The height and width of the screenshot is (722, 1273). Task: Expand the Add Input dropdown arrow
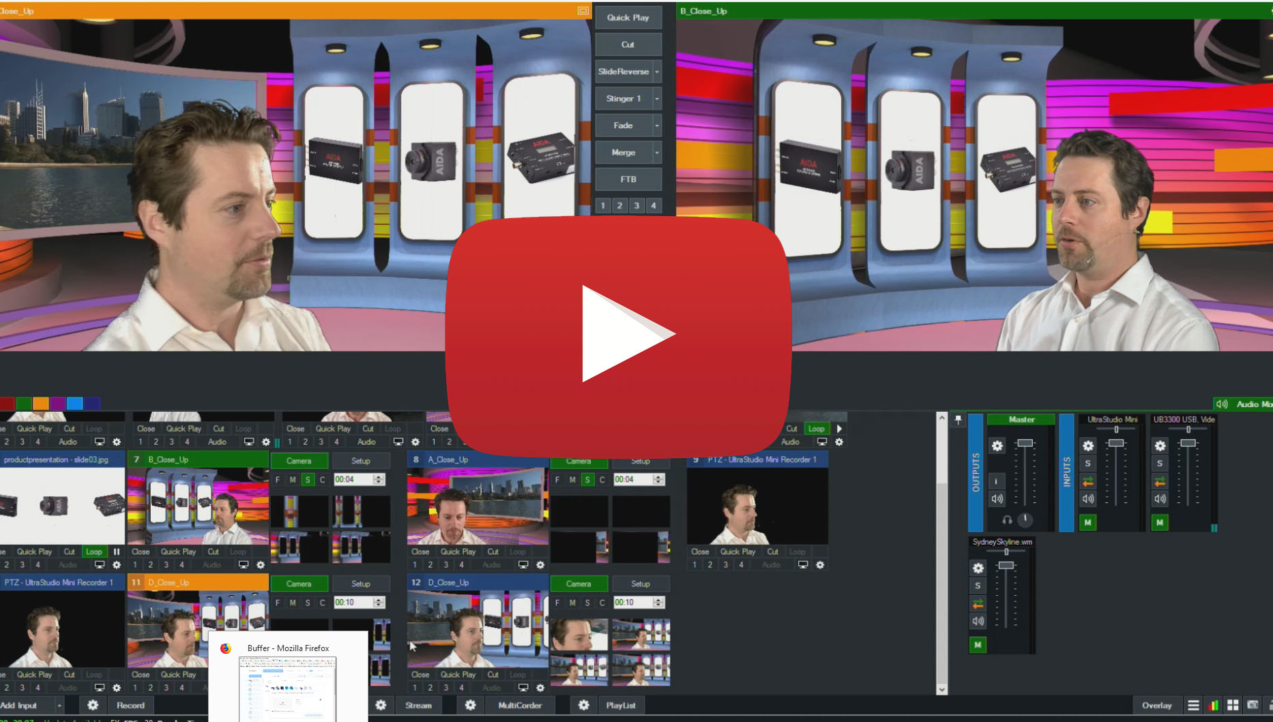(x=60, y=706)
